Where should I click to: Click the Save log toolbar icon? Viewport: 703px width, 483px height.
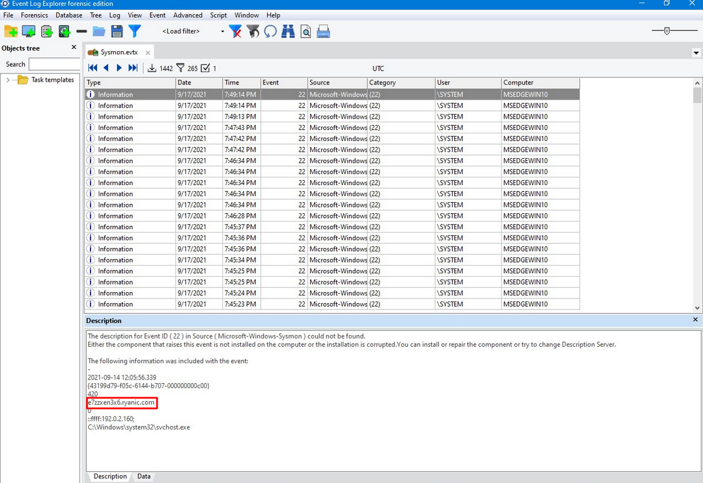pos(116,31)
